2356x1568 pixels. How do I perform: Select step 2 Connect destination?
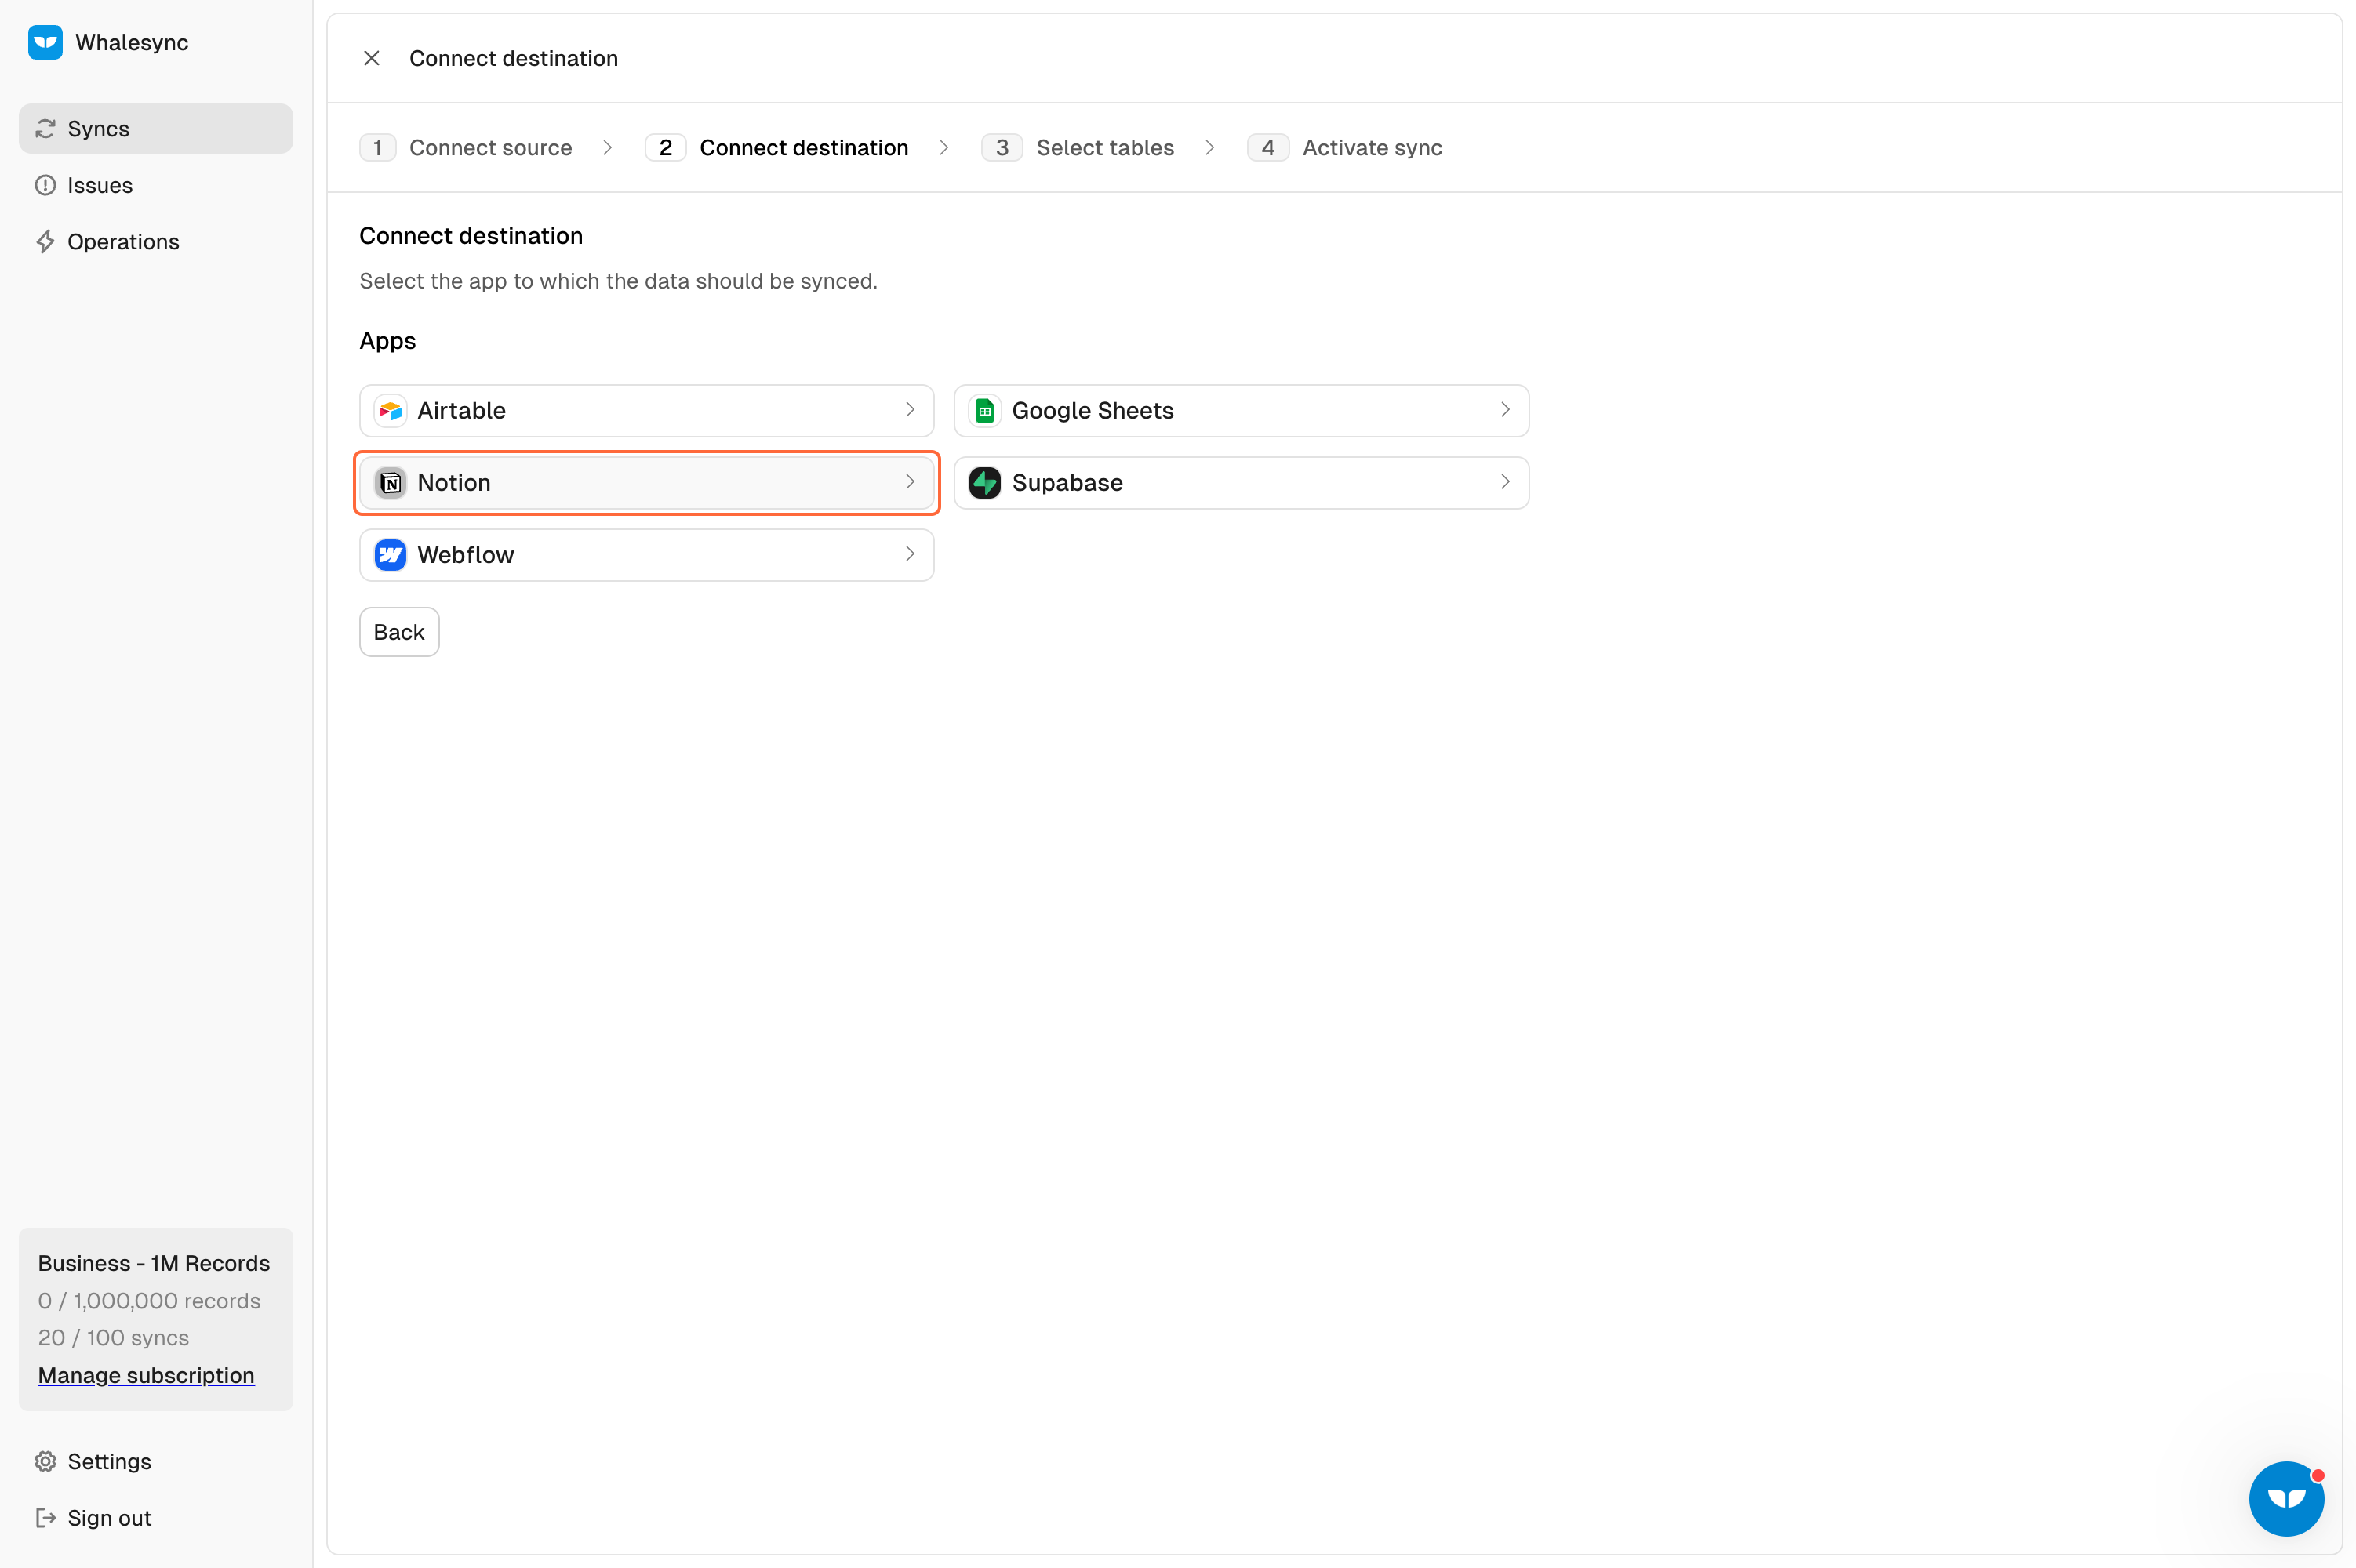coord(777,148)
